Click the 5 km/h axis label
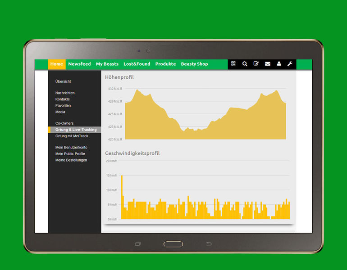The width and height of the screenshot is (347, 270). coord(112,205)
